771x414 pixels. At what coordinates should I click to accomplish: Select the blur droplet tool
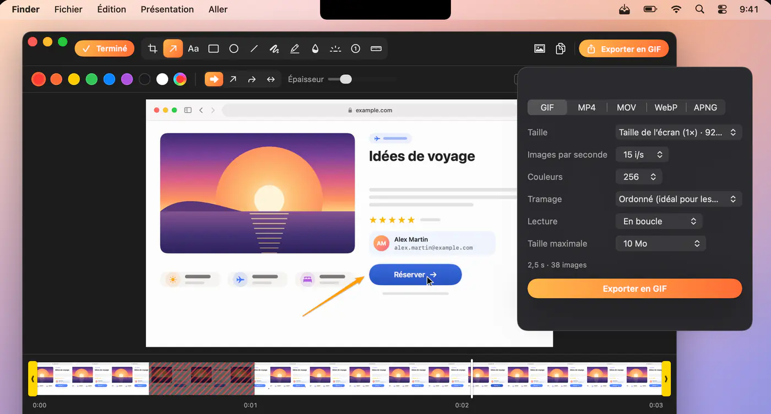coord(315,48)
